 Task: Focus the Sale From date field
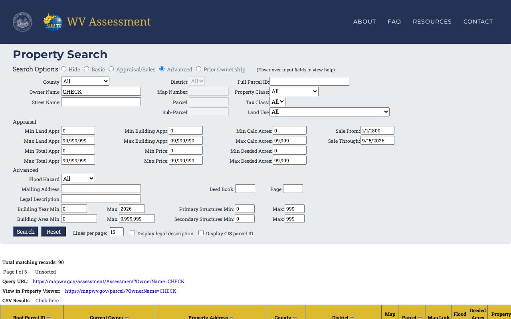[x=377, y=130]
